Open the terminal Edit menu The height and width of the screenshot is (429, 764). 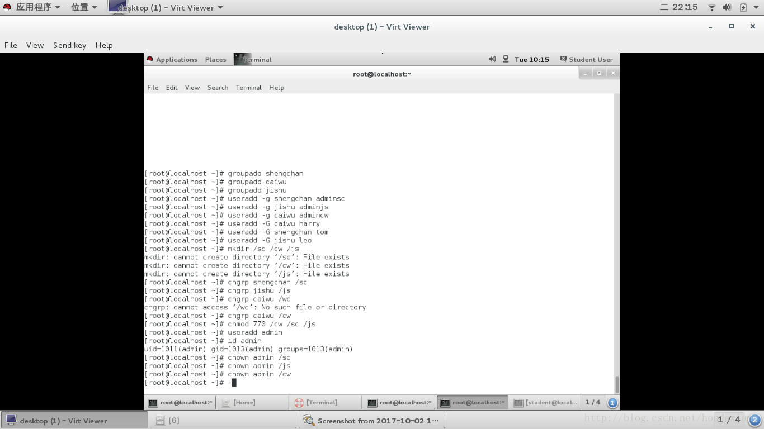click(172, 88)
